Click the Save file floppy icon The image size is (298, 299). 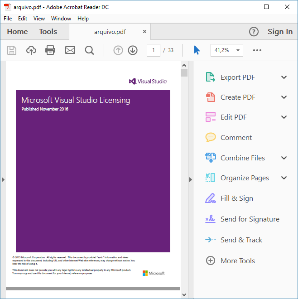(12, 50)
